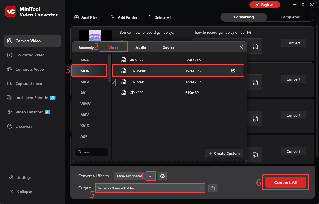This screenshot has width=319, height=204.
Task: Switch to the Converting tab
Action: click(244, 17)
